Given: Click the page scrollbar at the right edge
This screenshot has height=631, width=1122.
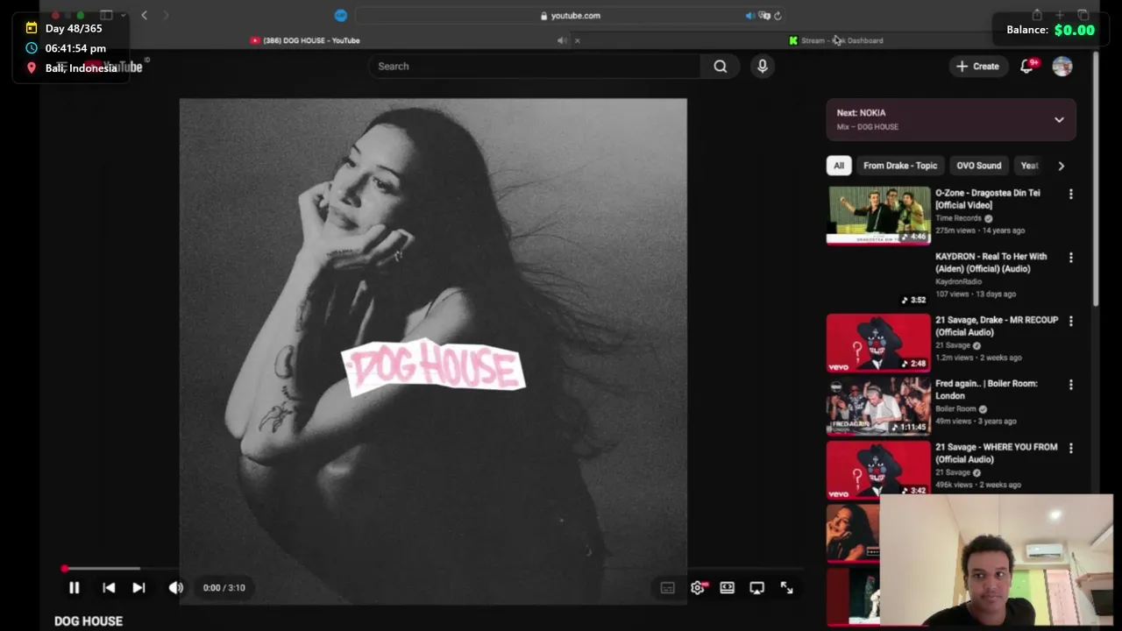Looking at the screenshot, I should [1095, 180].
